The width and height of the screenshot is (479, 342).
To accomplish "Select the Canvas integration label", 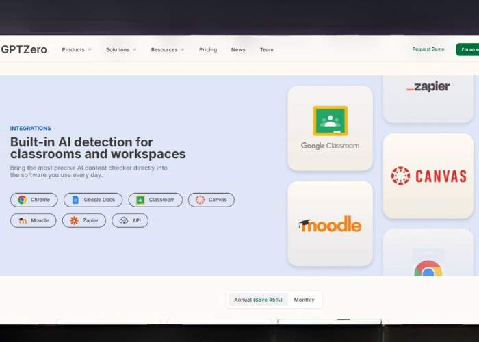I will click(218, 200).
